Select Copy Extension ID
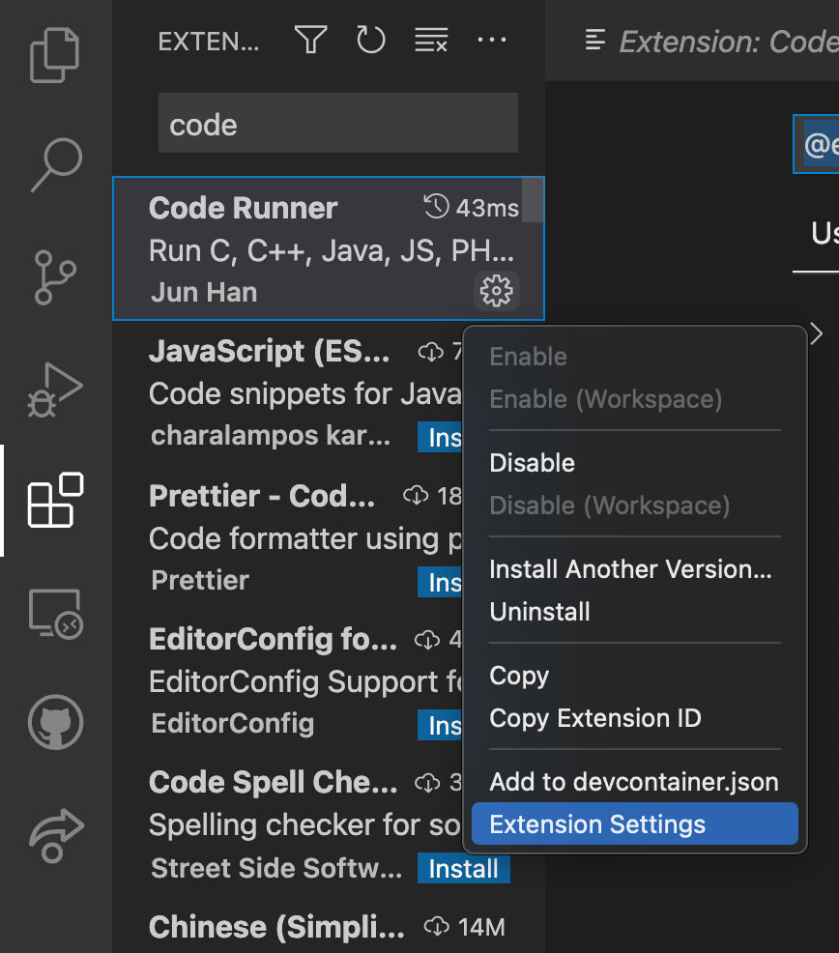Screen dimensions: 839x953 tap(635, 718)
